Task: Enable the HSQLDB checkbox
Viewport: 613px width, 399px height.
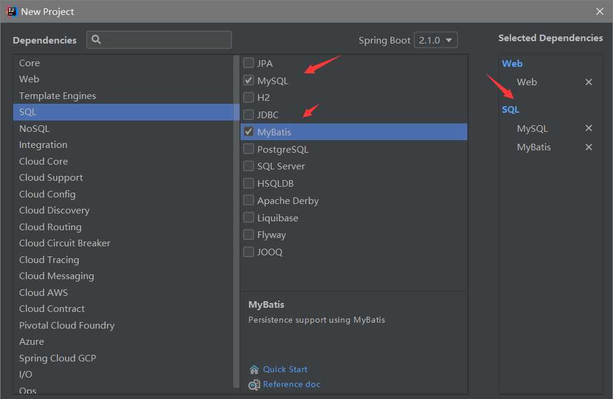Action: coord(249,183)
